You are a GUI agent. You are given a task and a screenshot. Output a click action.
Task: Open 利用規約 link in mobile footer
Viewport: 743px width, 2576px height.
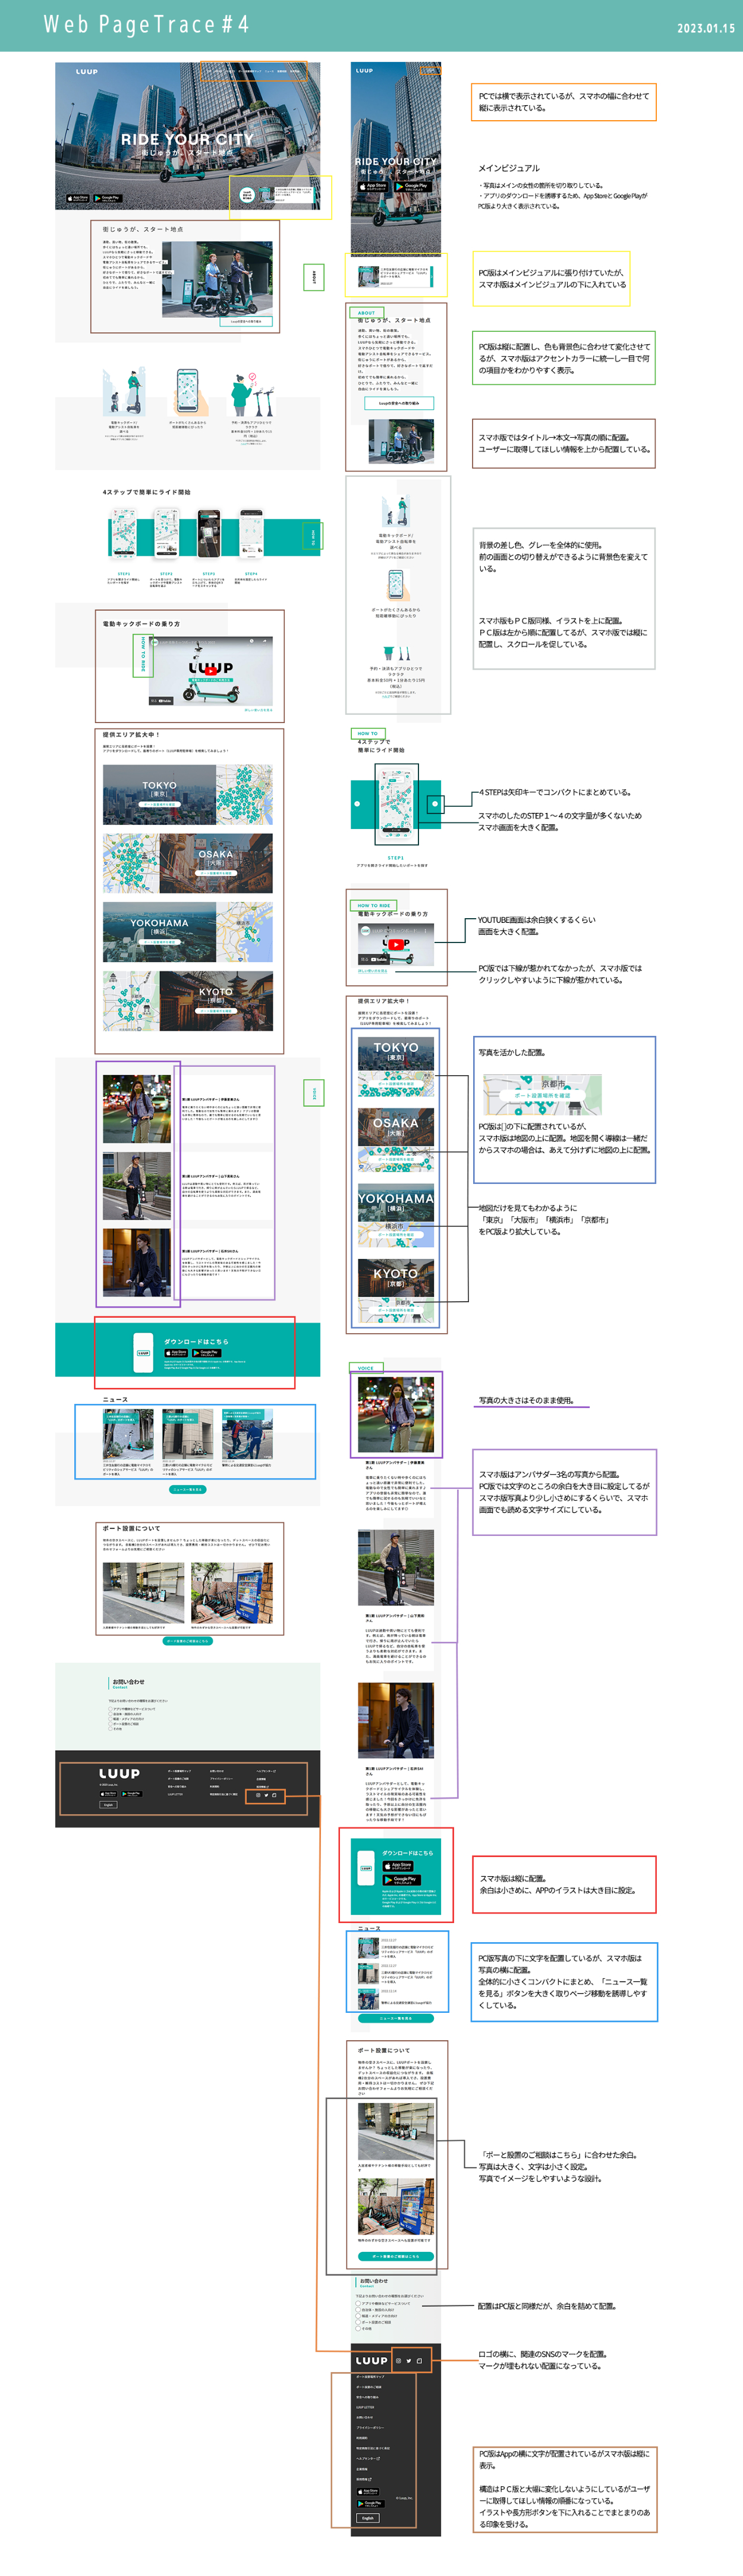tap(362, 2438)
